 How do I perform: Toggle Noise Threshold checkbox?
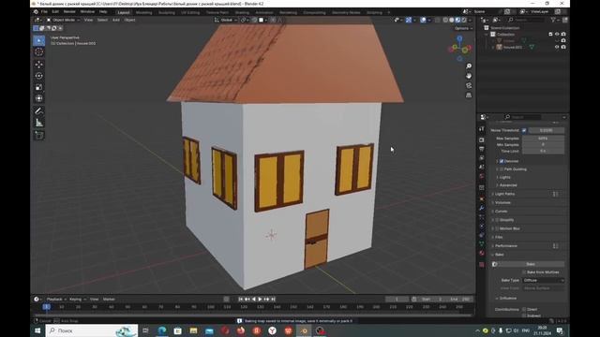[x=524, y=130]
